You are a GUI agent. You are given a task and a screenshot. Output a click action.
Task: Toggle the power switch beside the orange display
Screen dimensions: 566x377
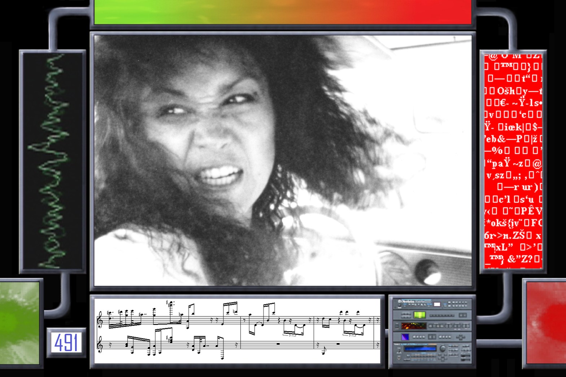(397, 326)
